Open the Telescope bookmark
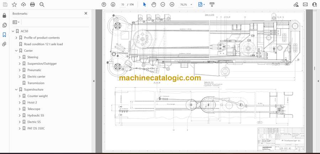 point(34,109)
